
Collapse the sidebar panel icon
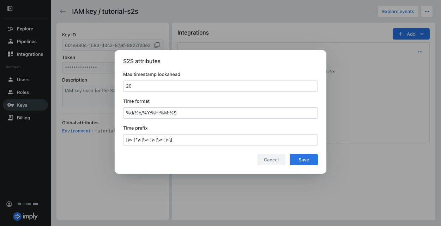tap(10, 8)
